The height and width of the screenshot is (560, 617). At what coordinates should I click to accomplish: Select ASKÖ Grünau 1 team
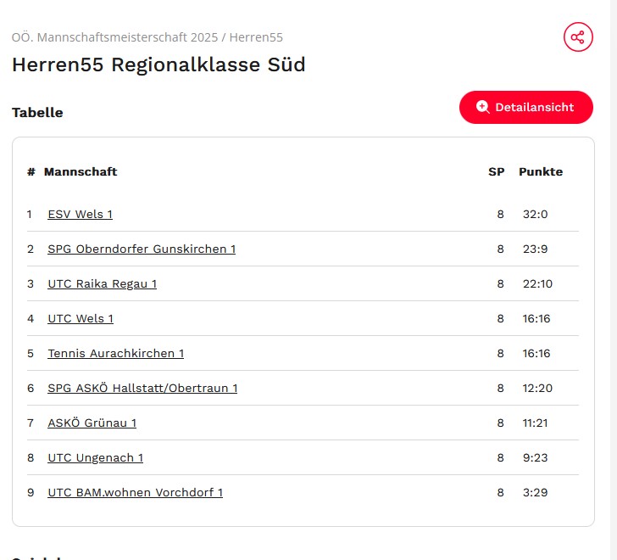coord(92,423)
